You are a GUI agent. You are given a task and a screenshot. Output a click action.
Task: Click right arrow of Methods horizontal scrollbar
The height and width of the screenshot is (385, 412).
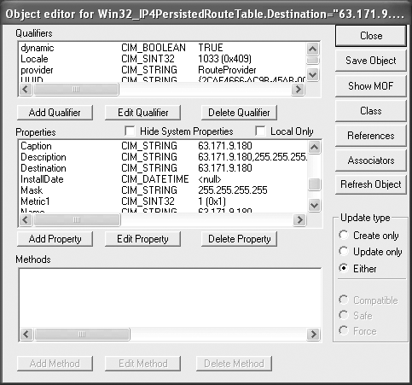pos(313,334)
